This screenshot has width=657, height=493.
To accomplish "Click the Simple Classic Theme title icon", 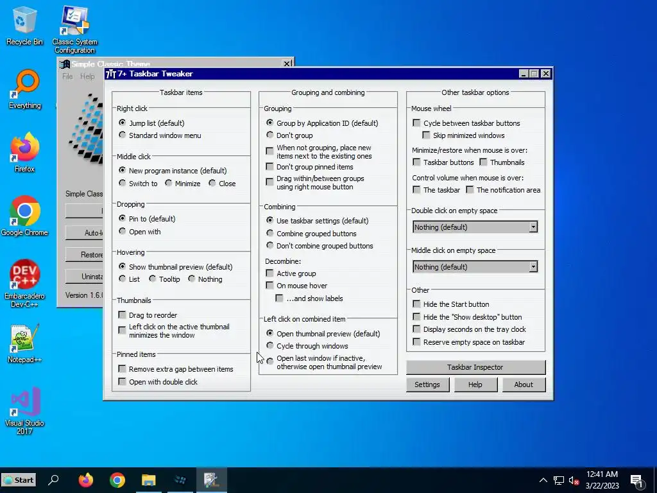I will tap(65, 64).
